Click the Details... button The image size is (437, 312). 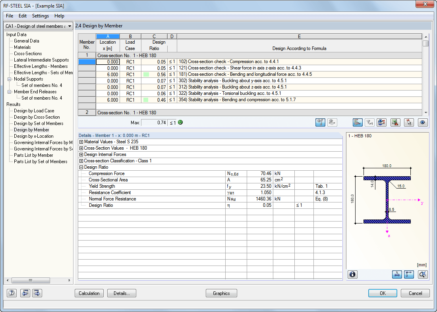(x=122, y=293)
